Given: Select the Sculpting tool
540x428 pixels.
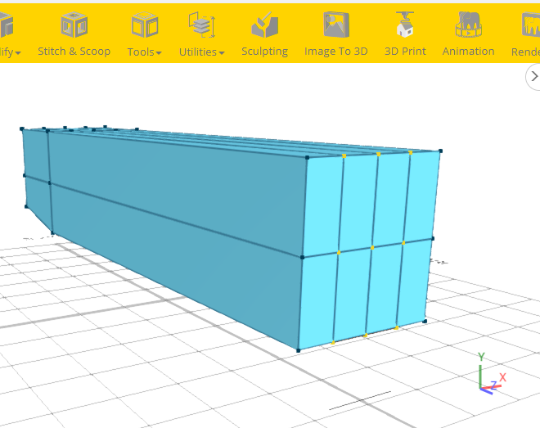Looking at the screenshot, I should pos(264,34).
